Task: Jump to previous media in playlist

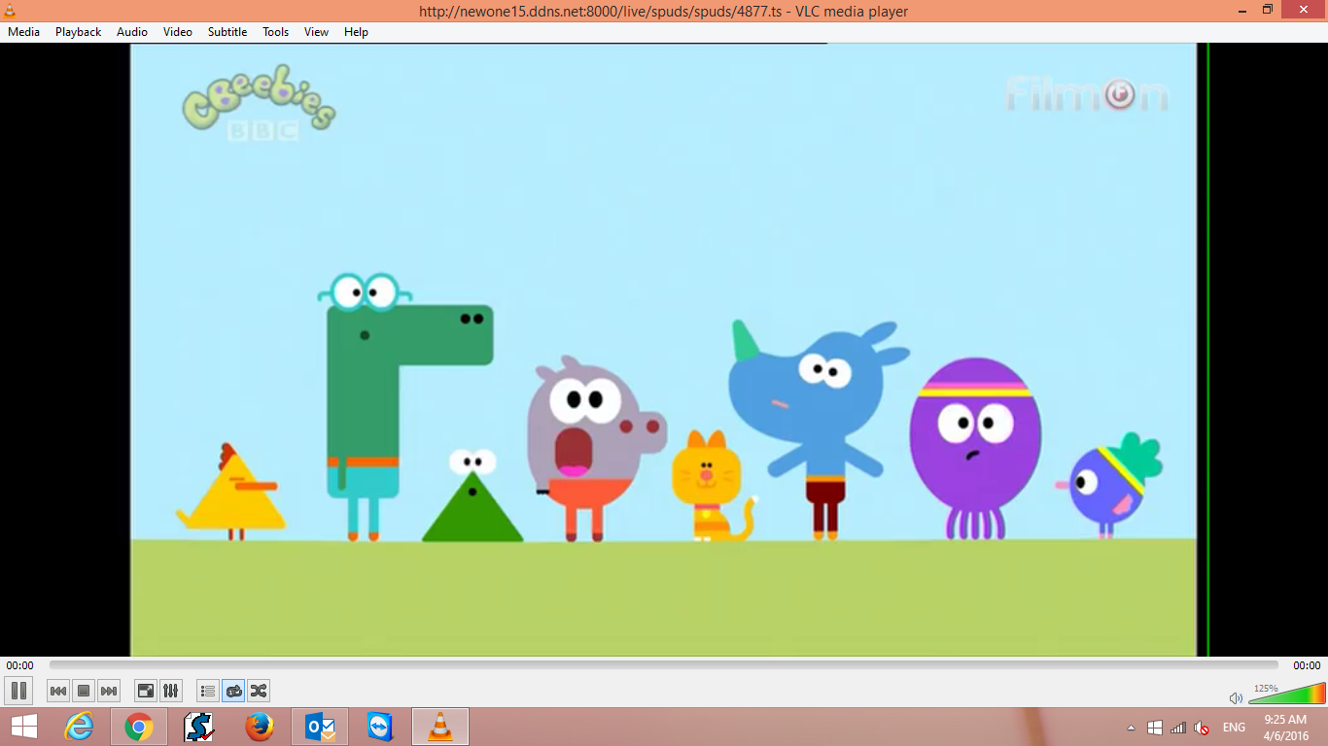Action: 58,691
